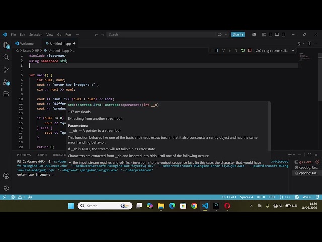Open notifications bell in status bar
Viewport: 322px width, 242px height.
317,197
